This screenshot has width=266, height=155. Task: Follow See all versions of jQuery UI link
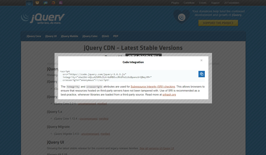[157, 148]
